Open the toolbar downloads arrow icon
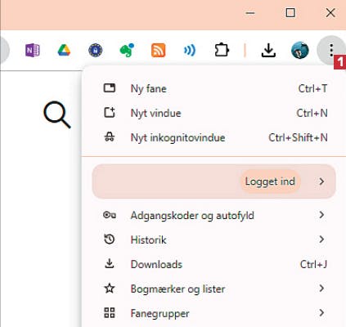The width and height of the screenshot is (346, 327). pos(268,51)
